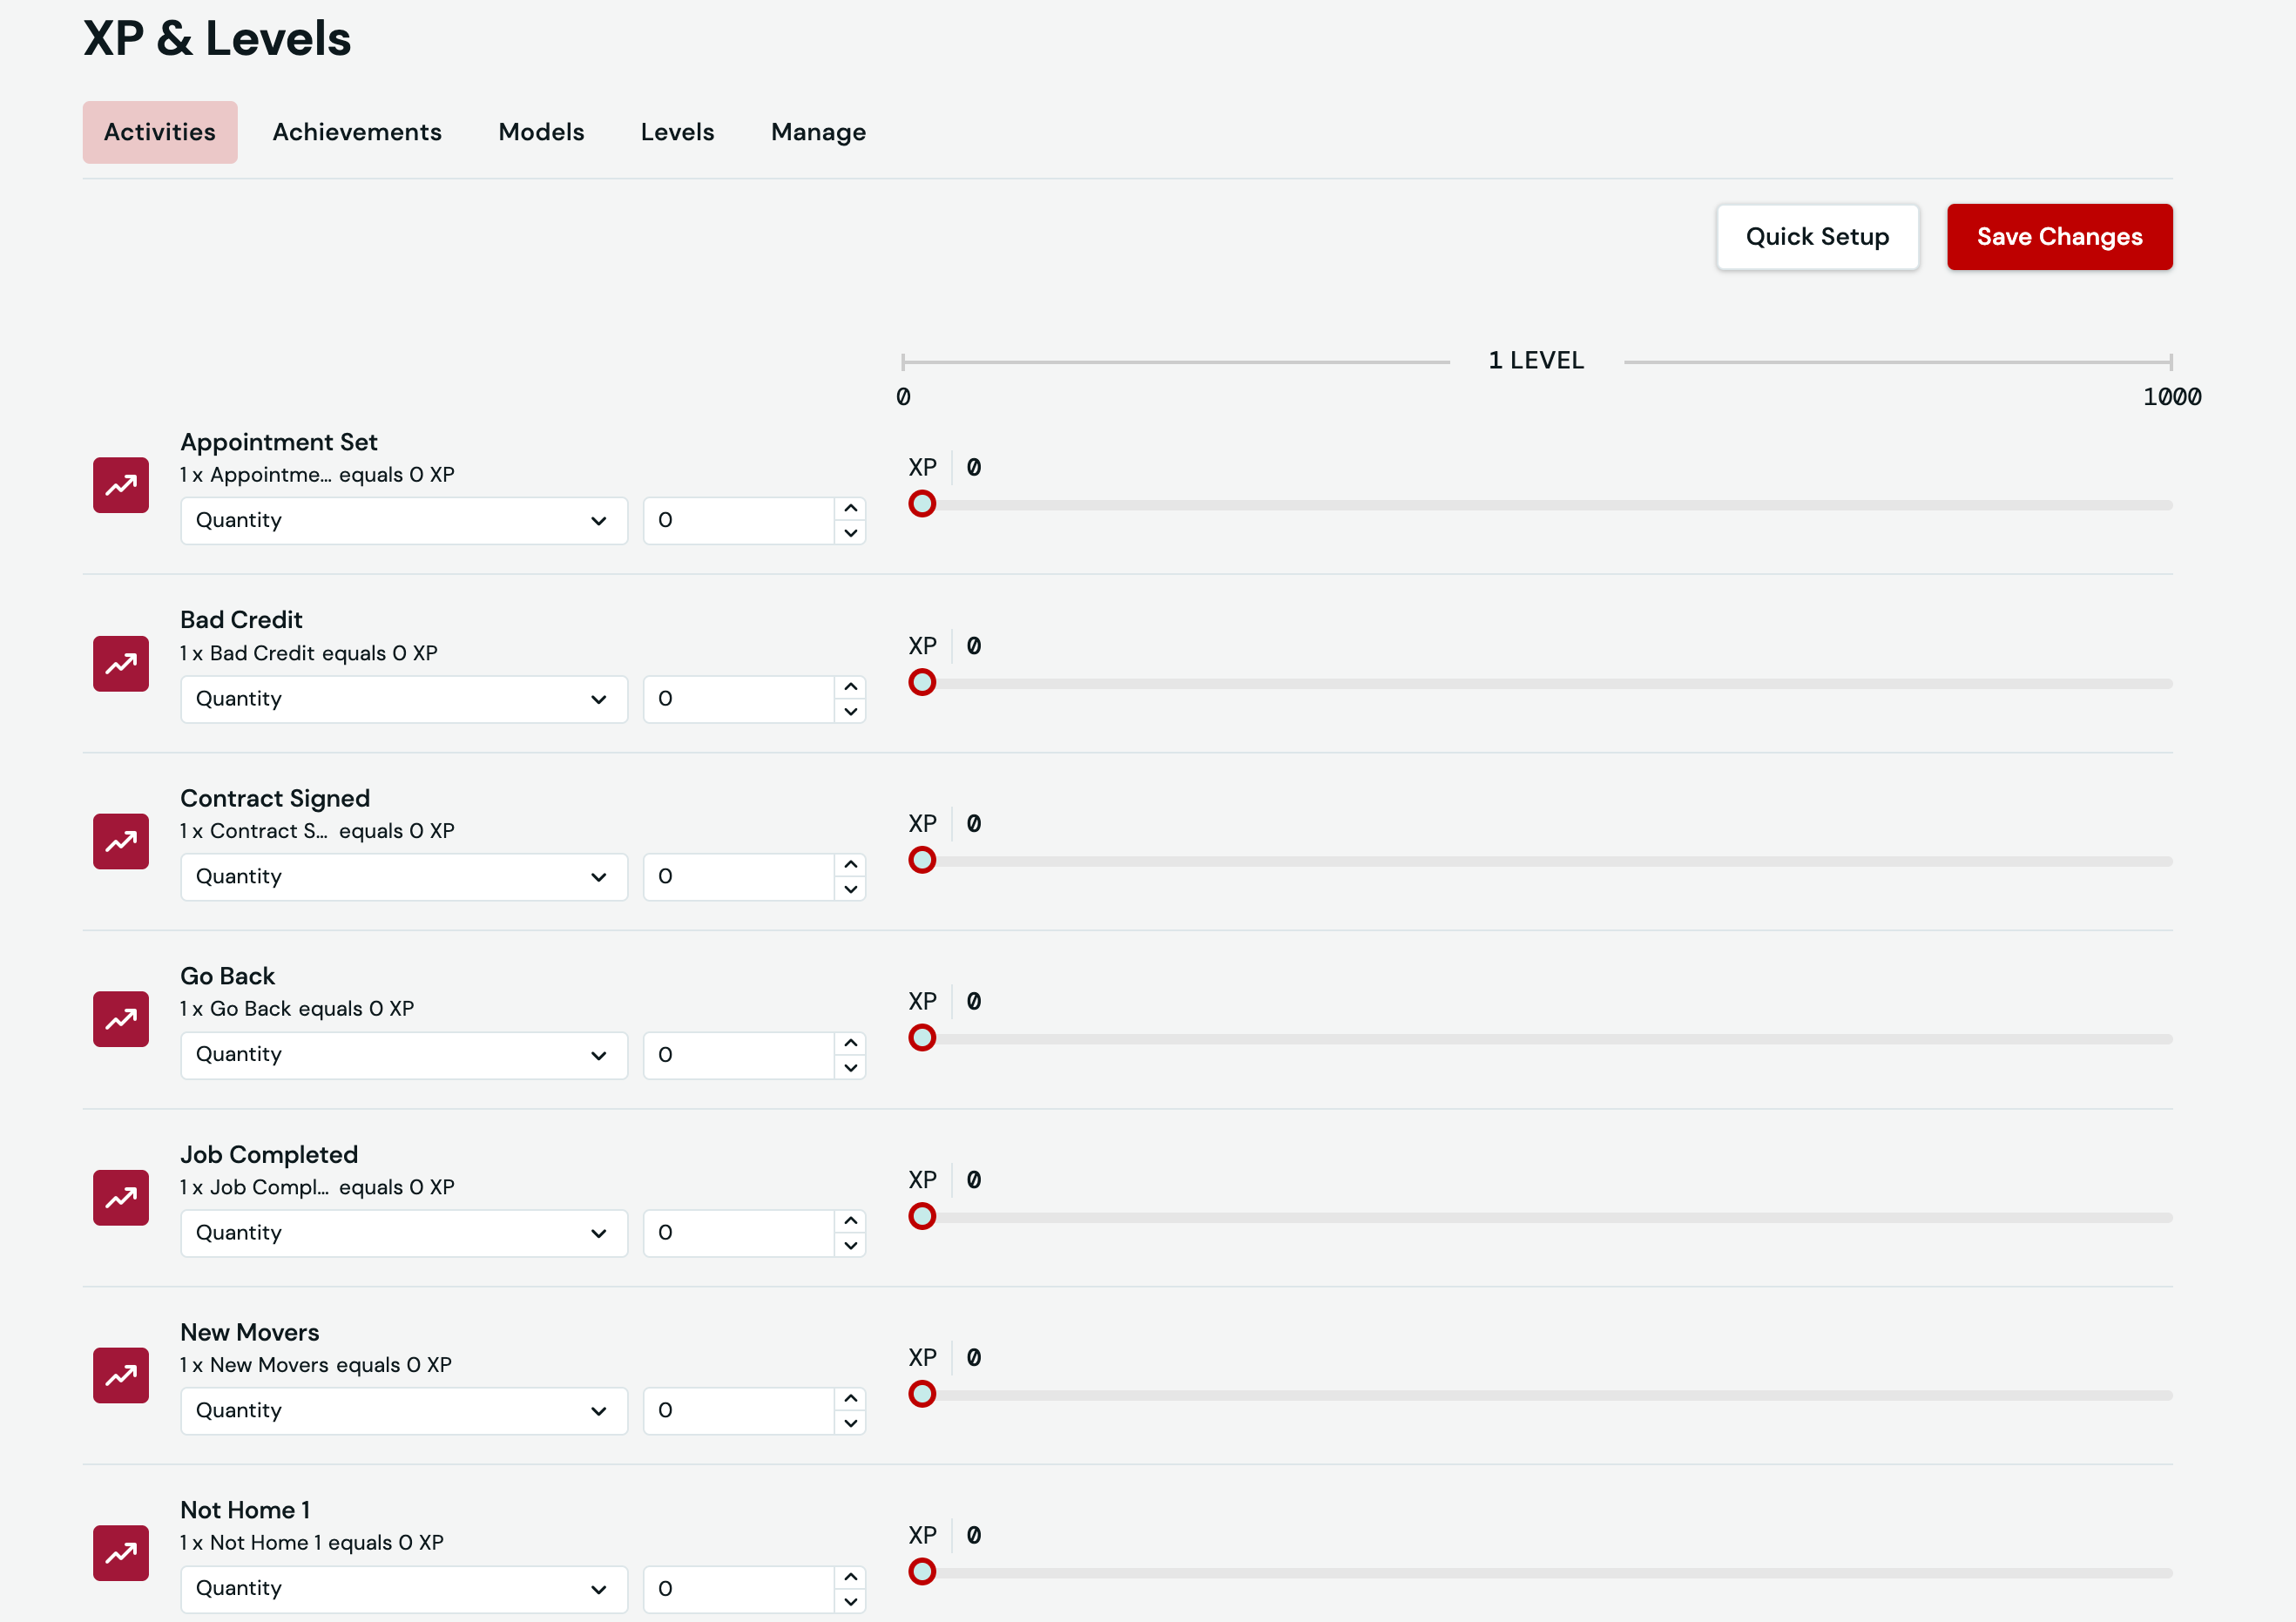
Task: Decrement the Bad Credit value with the down arrow
Action: coord(850,712)
